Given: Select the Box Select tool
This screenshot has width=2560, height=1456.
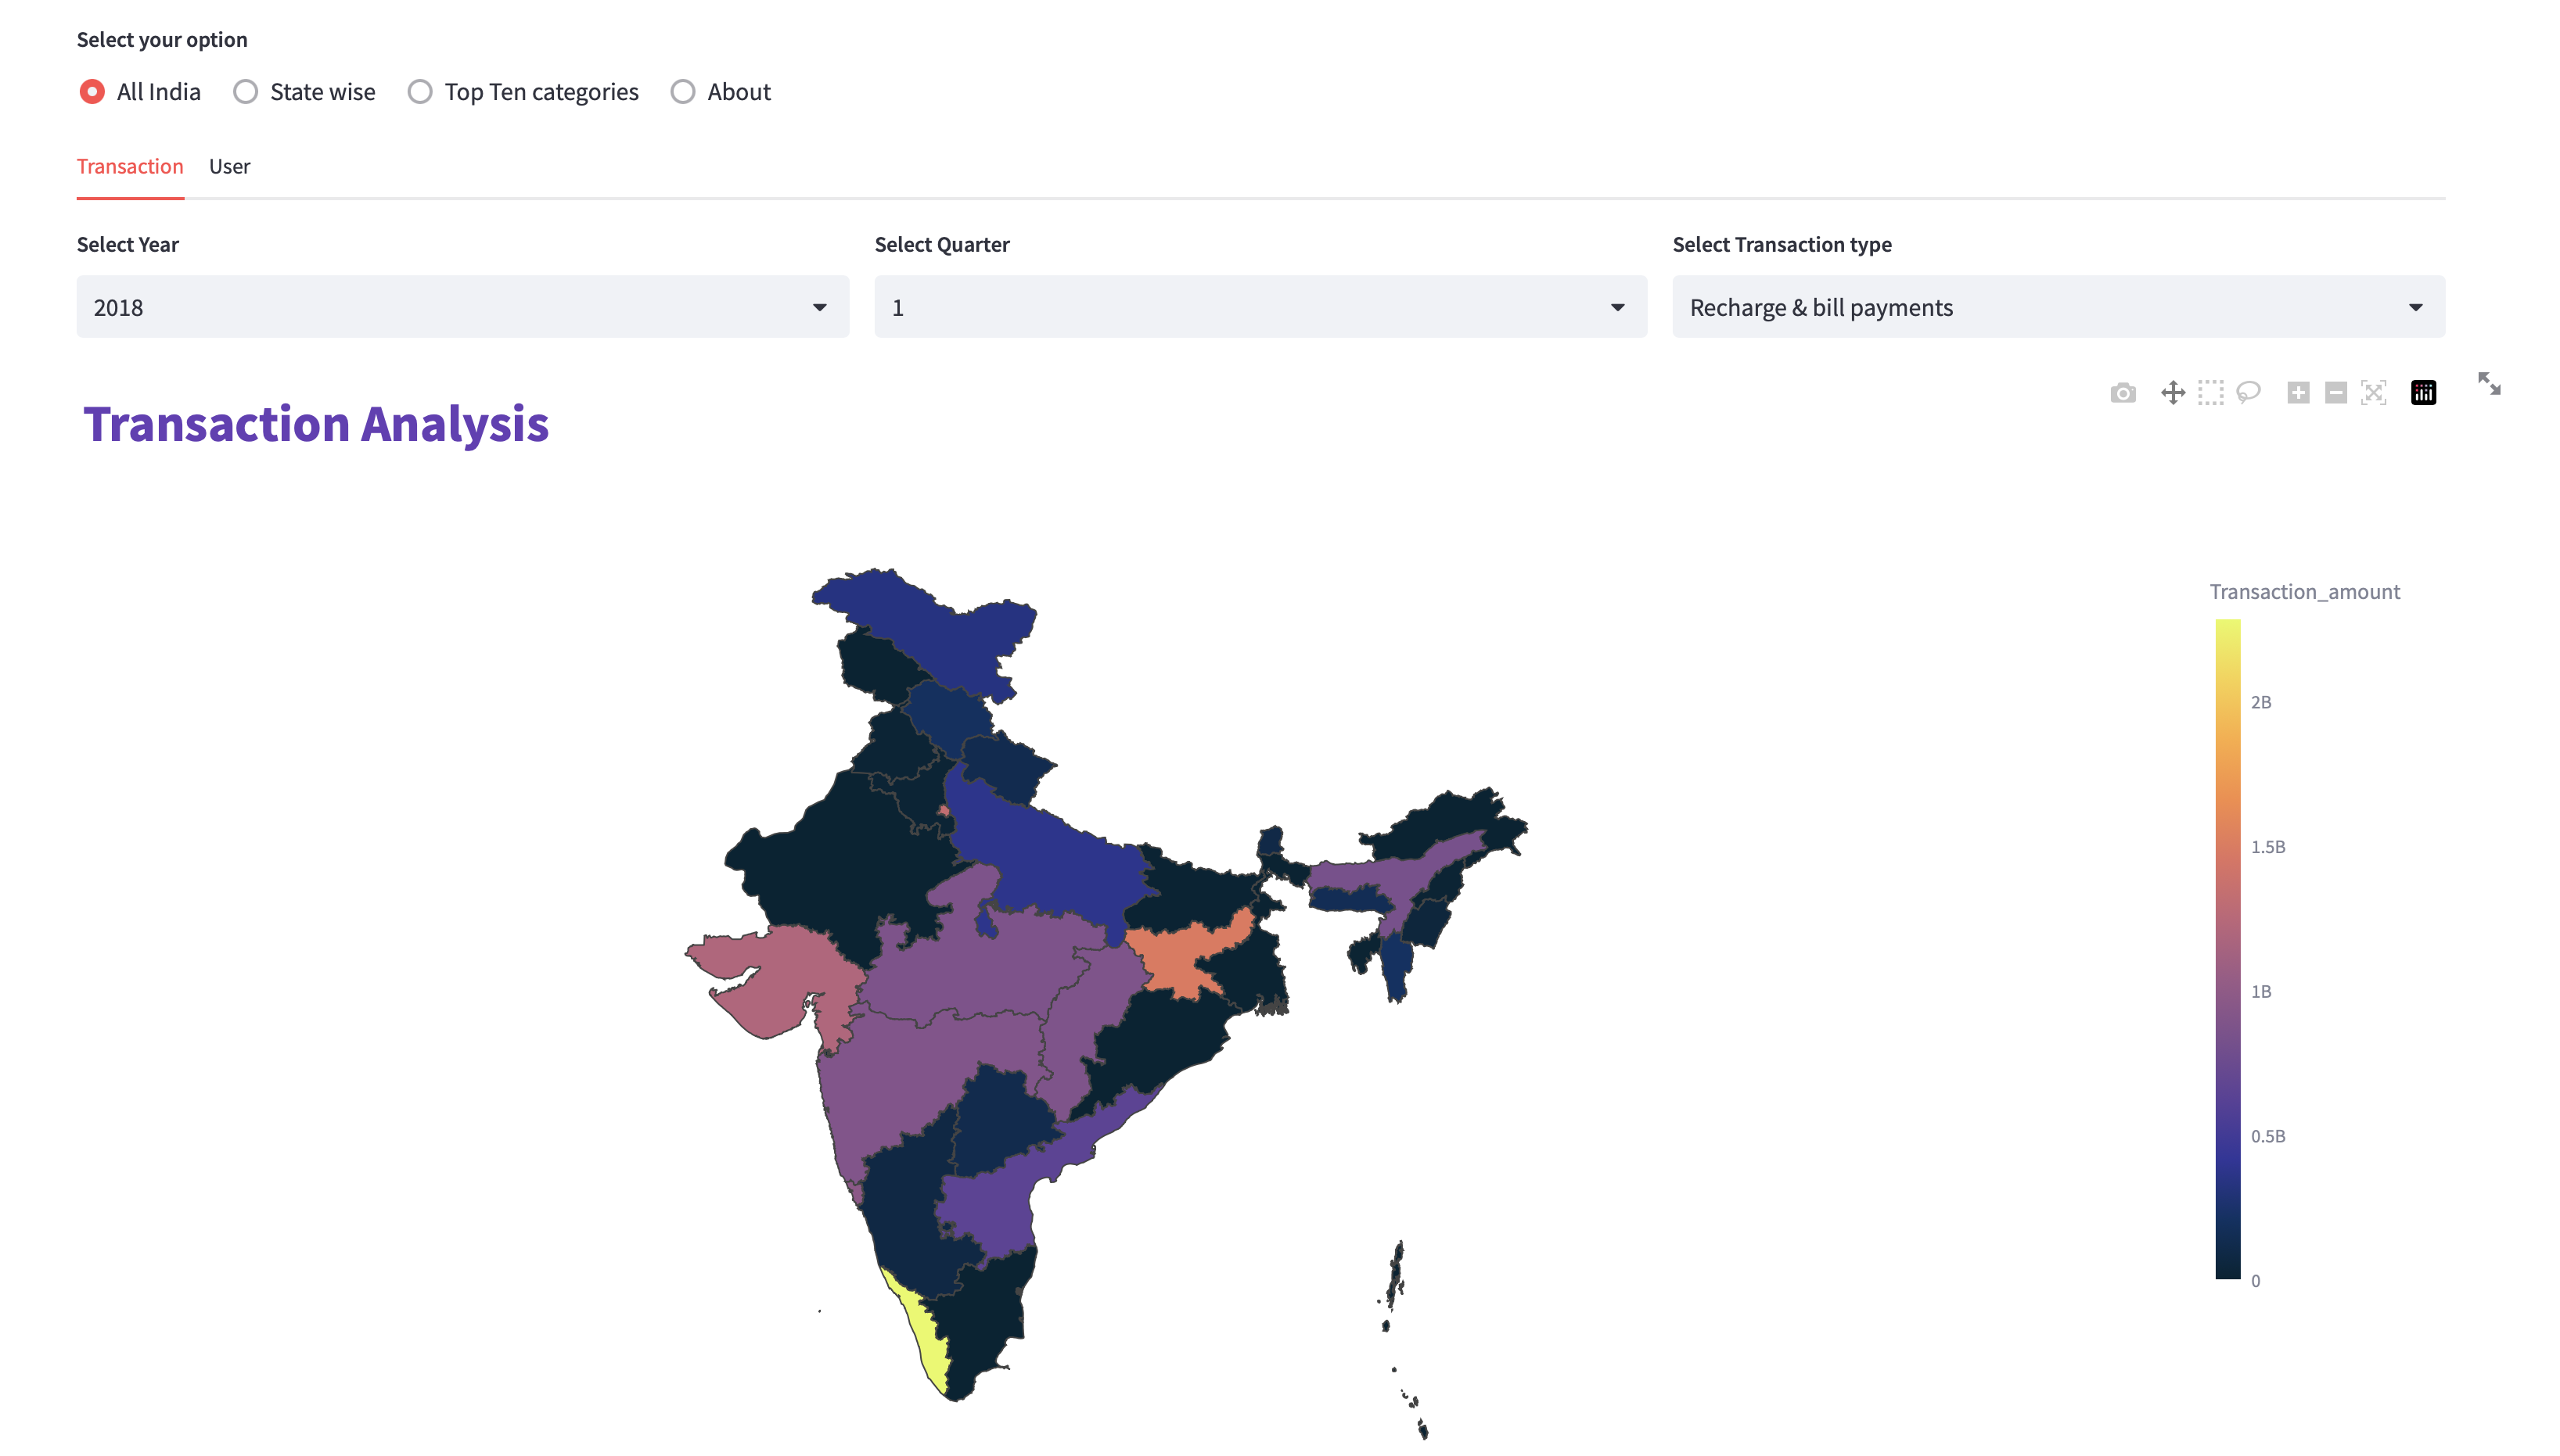Looking at the screenshot, I should pos(2209,392).
